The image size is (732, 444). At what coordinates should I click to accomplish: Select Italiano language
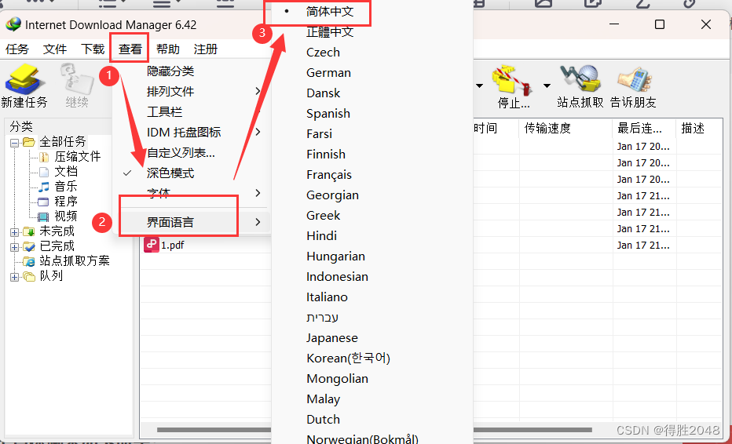click(x=327, y=297)
